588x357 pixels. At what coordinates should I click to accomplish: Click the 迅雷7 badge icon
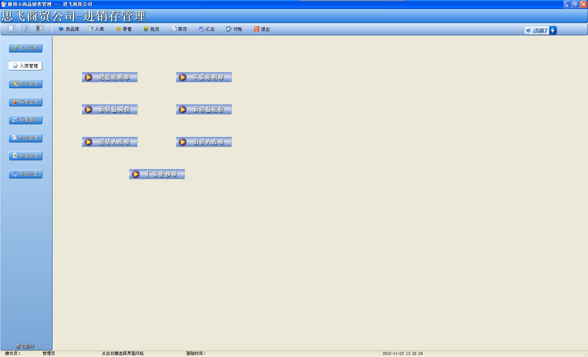[540, 30]
